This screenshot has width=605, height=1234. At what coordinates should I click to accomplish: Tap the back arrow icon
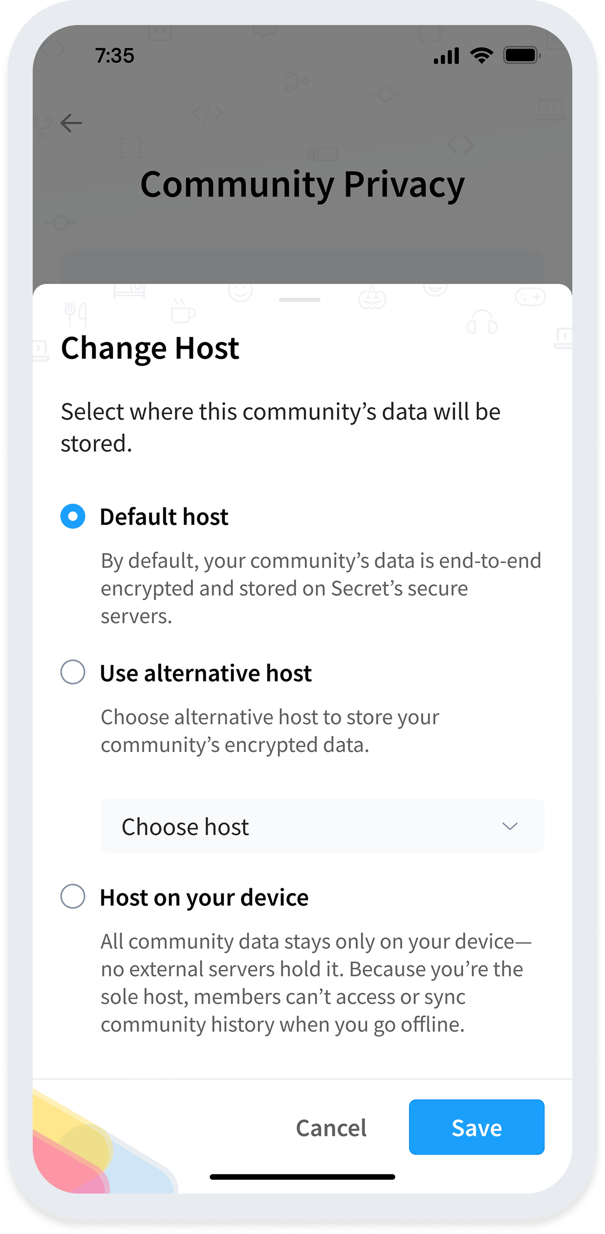[71, 123]
